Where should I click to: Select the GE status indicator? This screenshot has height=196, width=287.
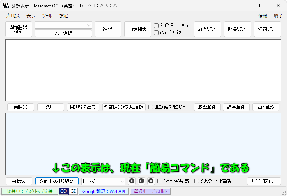point(73,191)
